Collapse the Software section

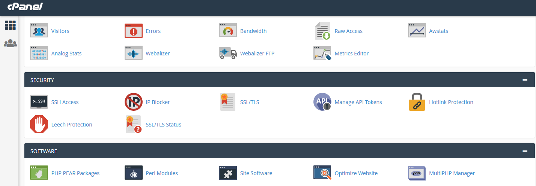[x=525, y=151]
